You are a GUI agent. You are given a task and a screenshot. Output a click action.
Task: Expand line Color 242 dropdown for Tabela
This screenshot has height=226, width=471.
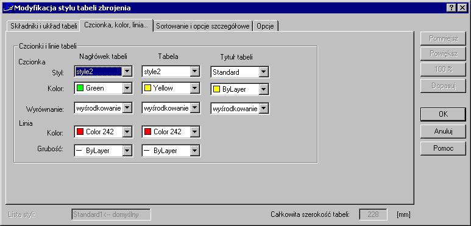click(194, 132)
